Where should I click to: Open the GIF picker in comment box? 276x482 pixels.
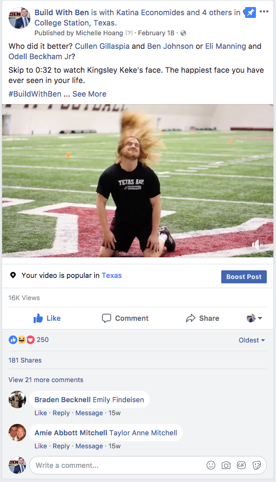(241, 465)
